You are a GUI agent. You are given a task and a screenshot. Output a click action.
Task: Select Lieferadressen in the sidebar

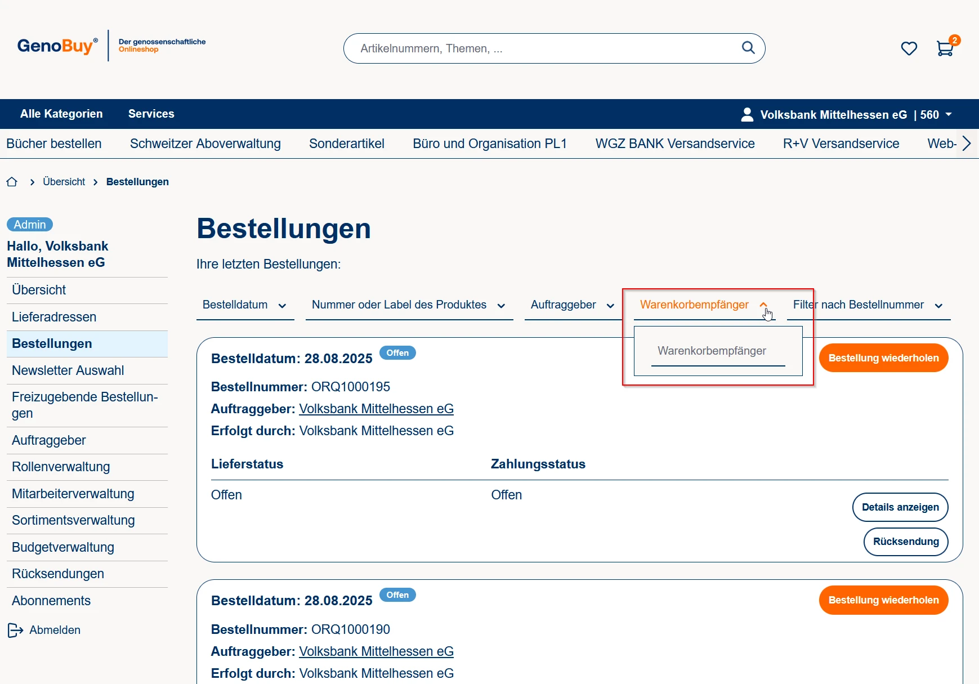tap(54, 317)
